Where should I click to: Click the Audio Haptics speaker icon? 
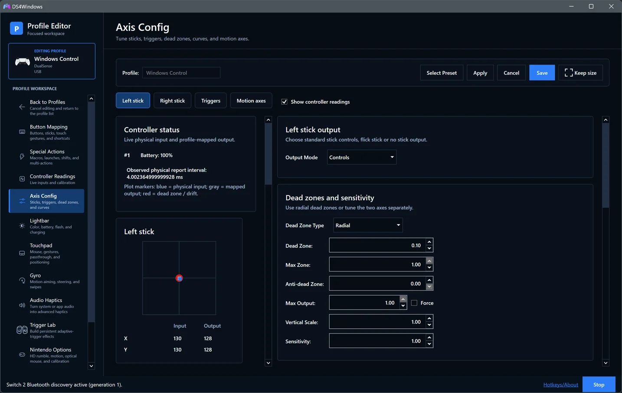22,305
